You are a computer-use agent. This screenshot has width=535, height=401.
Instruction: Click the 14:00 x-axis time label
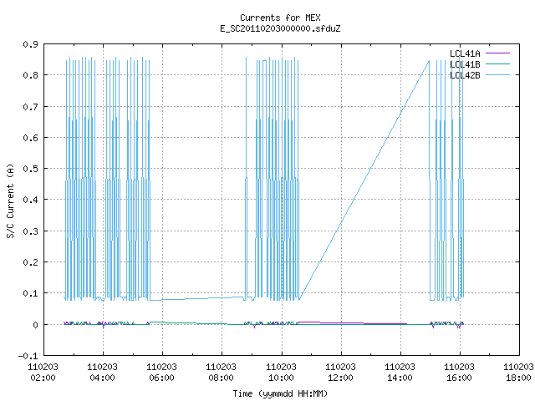(x=400, y=378)
